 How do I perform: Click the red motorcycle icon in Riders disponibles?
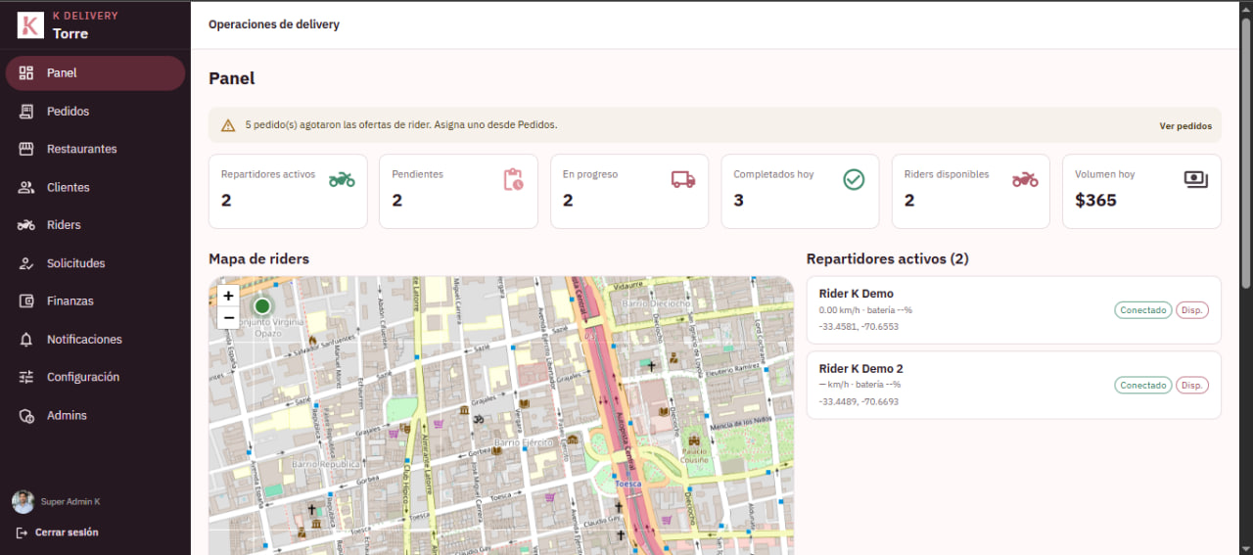pyautogui.click(x=1025, y=179)
